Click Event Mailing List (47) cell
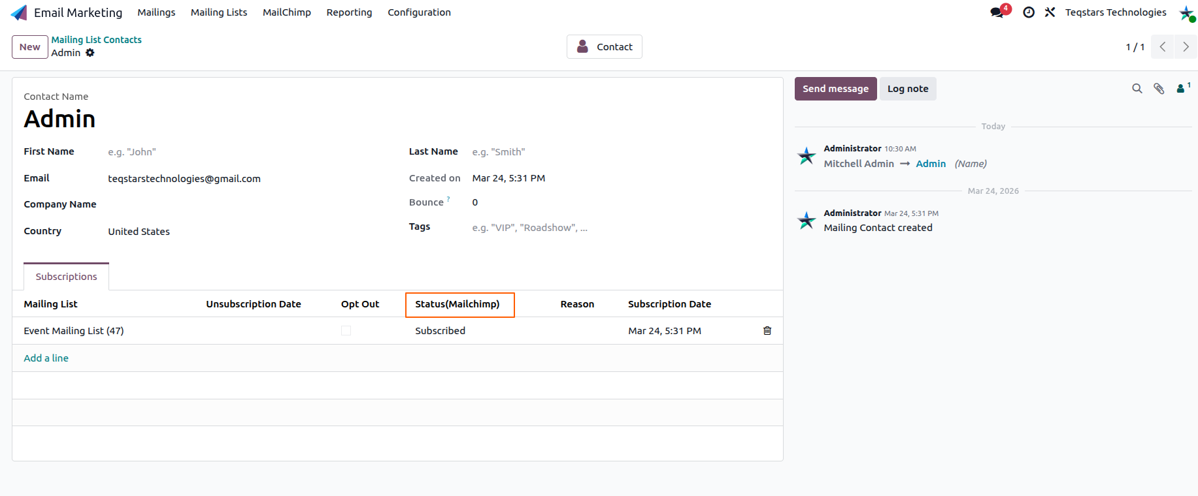The height and width of the screenshot is (496, 1198). point(74,331)
